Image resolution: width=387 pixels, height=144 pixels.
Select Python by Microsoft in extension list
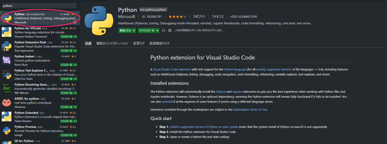coord(40,18)
